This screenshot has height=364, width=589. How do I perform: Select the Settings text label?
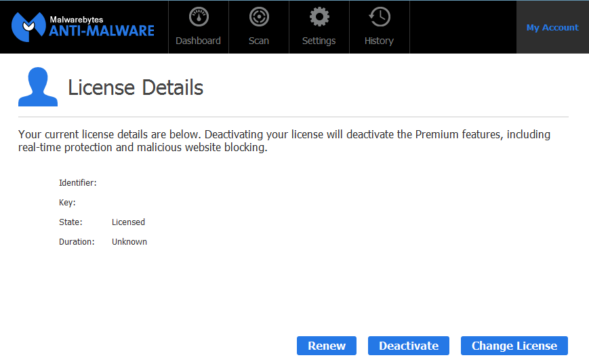tap(319, 41)
